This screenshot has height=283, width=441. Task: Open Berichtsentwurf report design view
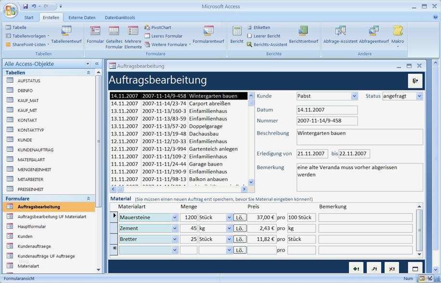tap(302, 34)
